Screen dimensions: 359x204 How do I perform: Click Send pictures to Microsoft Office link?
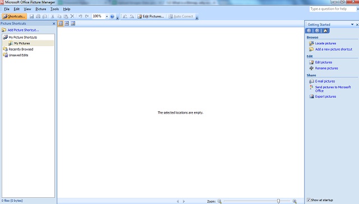click(x=333, y=89)
